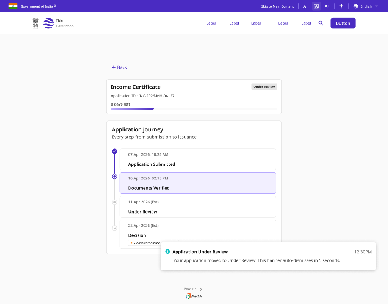Click the toast auto-dismiss message text
The height and width of the screenshot is (304, 388).
click(257, 260)
